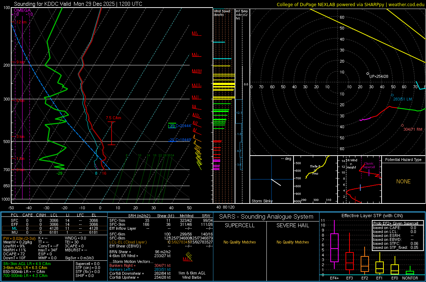The image size is (426, 282).
Task: Click the SFC-1km shear row label
Action: coord(117,220)
